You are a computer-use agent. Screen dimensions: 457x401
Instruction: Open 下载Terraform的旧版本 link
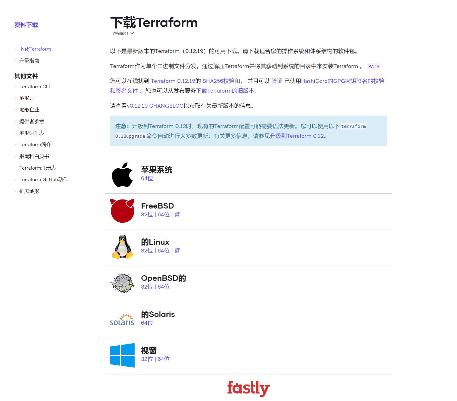point(225,91)
